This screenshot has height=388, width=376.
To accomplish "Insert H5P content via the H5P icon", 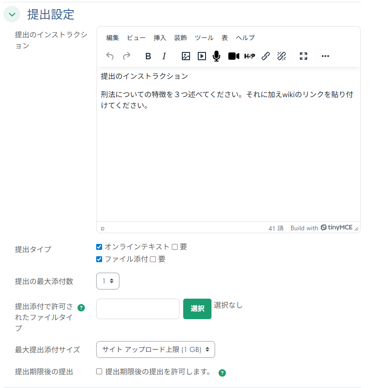I will 249,56.
